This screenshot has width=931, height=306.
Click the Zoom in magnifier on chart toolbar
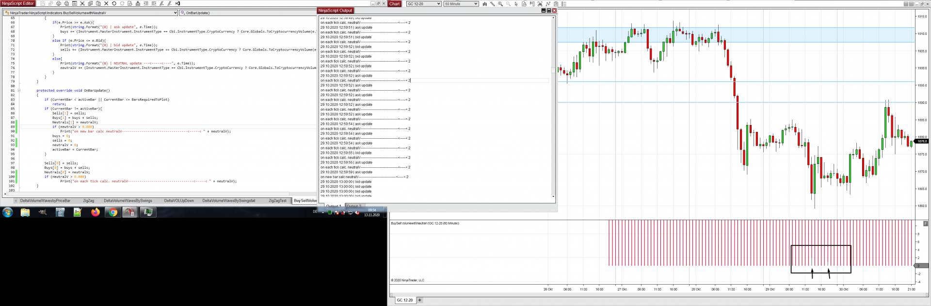click(x=500, y=4)
